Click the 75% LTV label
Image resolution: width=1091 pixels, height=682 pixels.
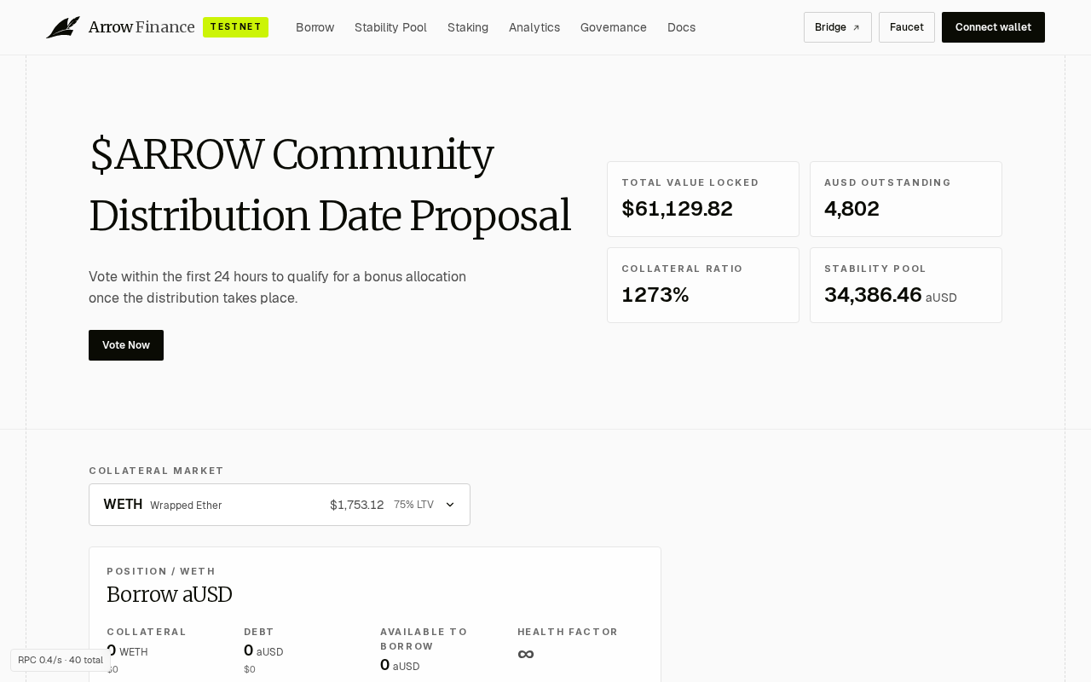(413, 505)
